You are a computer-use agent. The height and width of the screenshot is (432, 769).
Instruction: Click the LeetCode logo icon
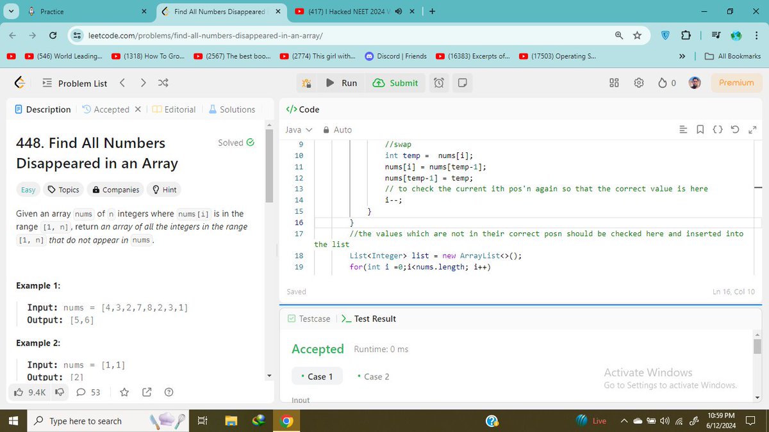(20, 83)
